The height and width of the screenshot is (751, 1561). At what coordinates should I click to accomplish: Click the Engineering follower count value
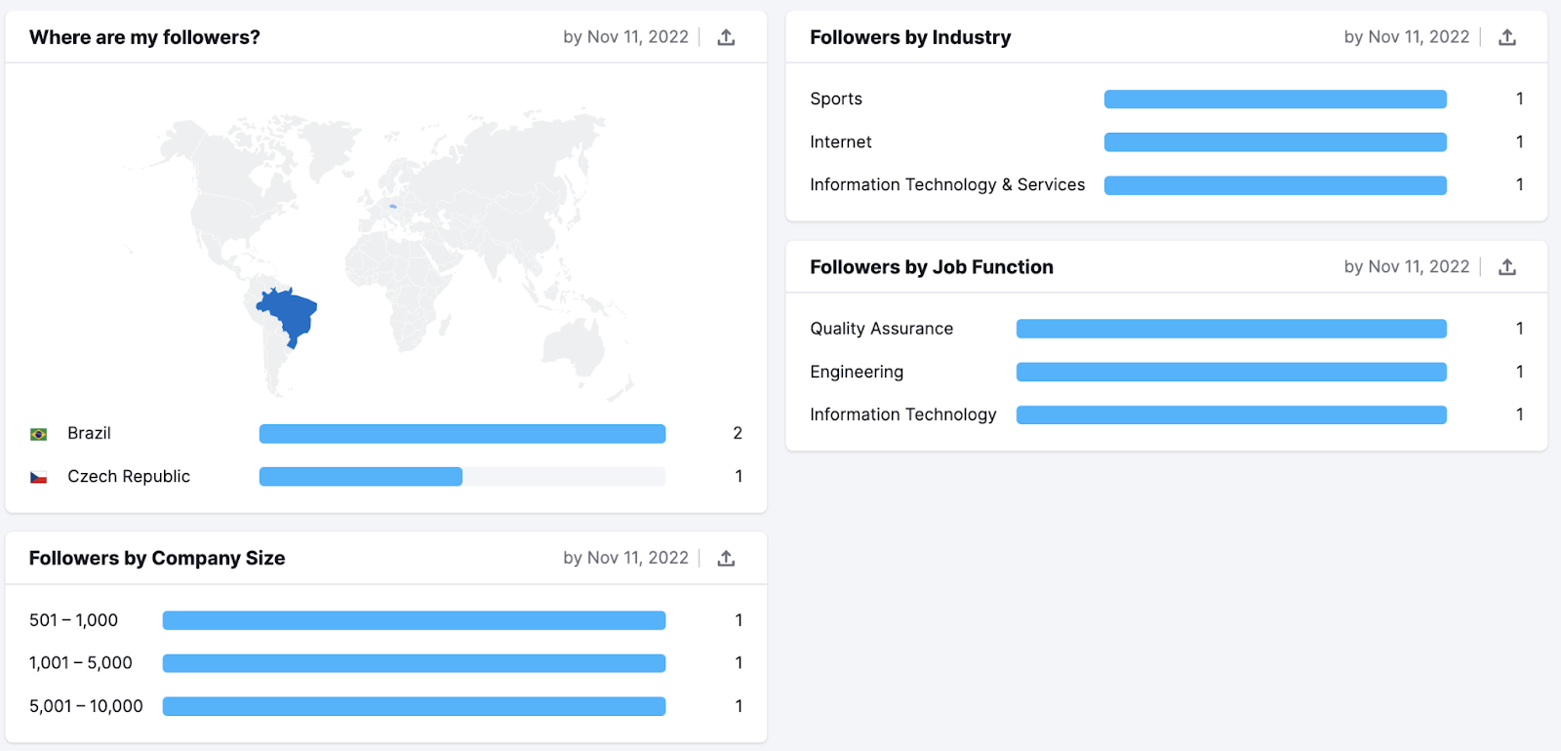tap(1519, 372)
